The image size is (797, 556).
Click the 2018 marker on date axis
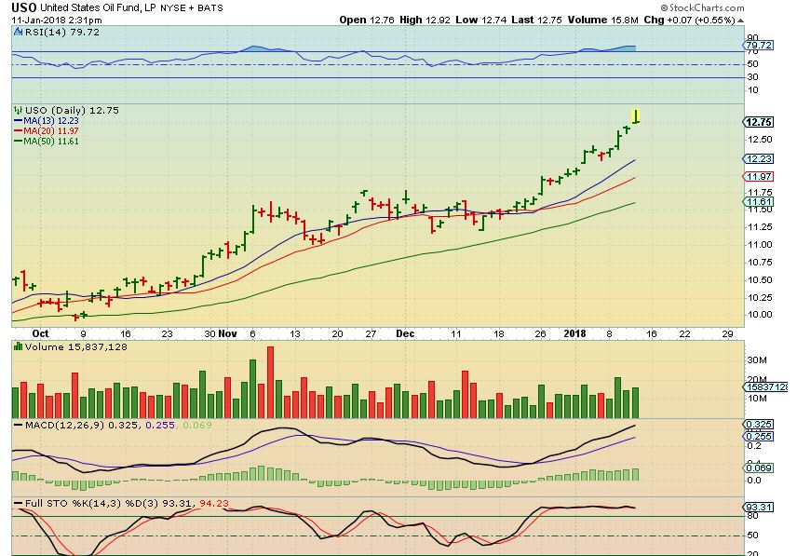tap(574, 334)
